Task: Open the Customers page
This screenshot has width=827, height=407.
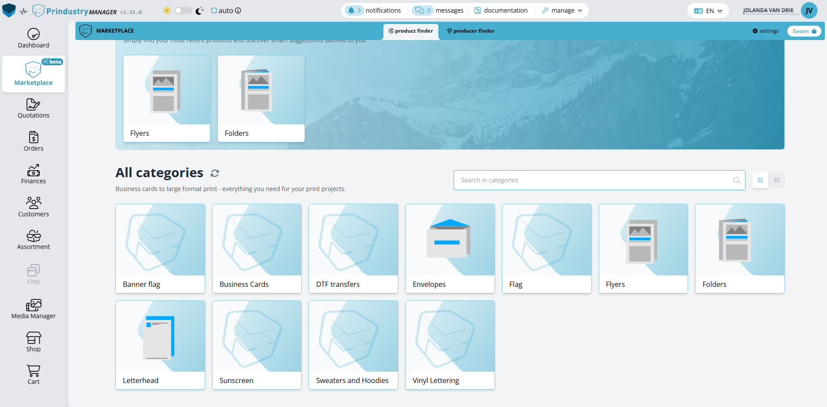Action: pyautogui.click(x=33, y=206)
